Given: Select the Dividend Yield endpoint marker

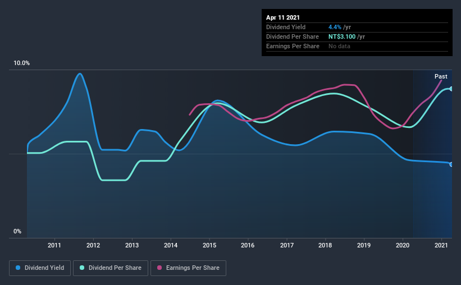Looking at the screenshot, I should point(451,164).
